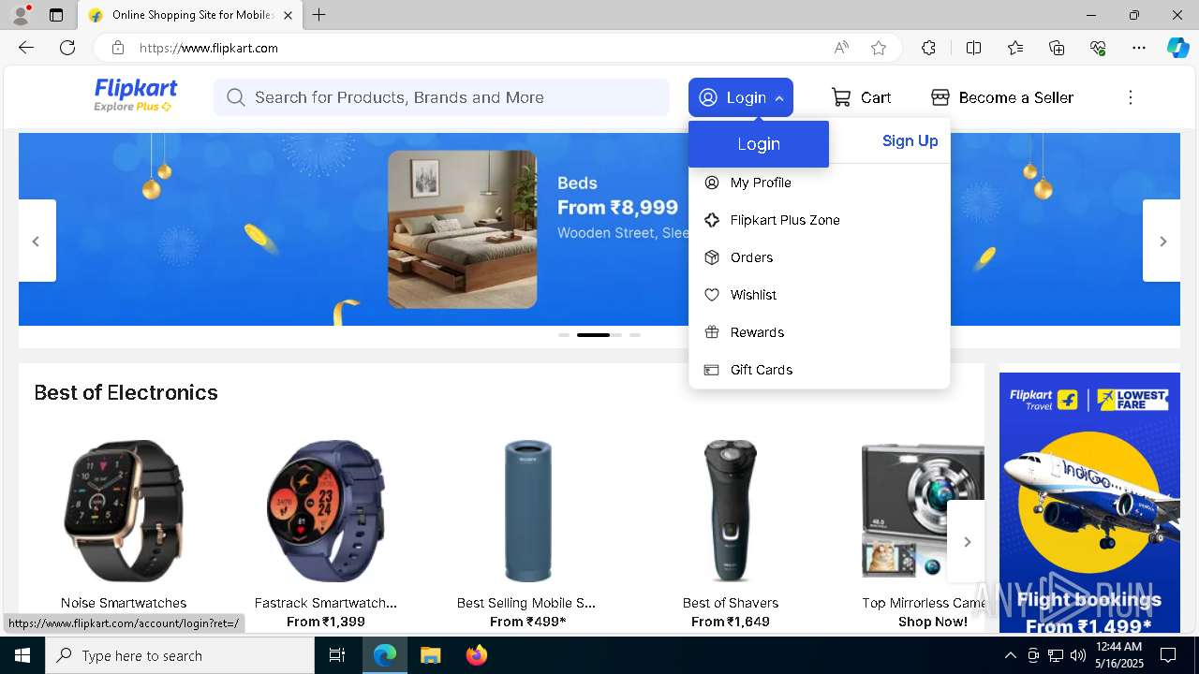Open Collections icon
Screen dimensions: 1199x674
(1057, 48)
